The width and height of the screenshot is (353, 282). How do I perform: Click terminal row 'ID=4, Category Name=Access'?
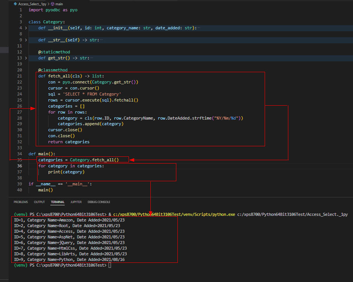point(69,231)
